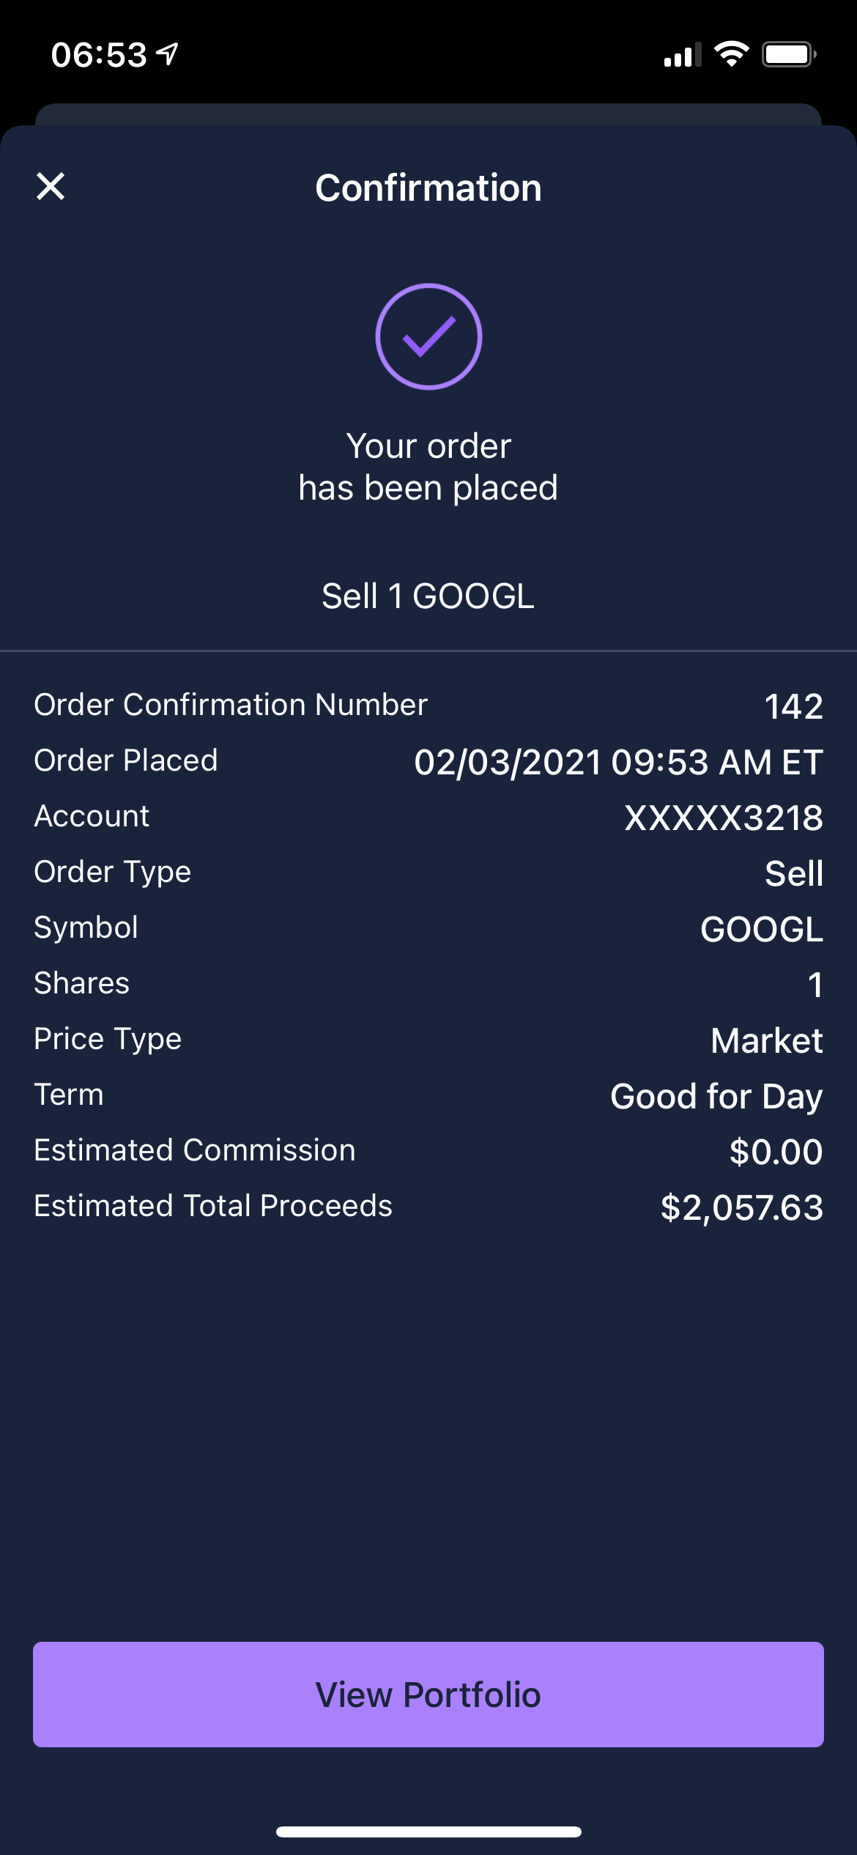The height and width of the screenshot is (1855, 857).
Task: Close the Confirmation sheet with X
Action: (x=51, y=186)
